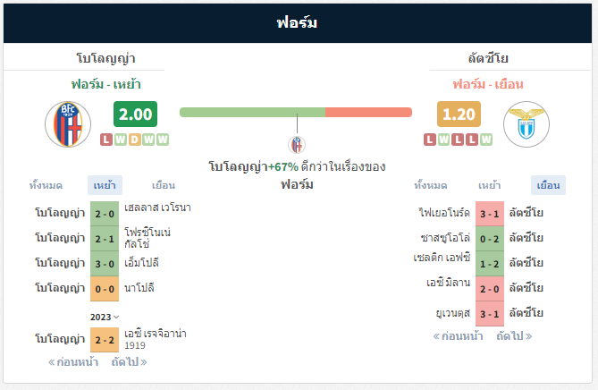The width and height of the screenshot is (598, 390).
Task: Click the Bologna club crest logo
Action: [x=68, y=124]
